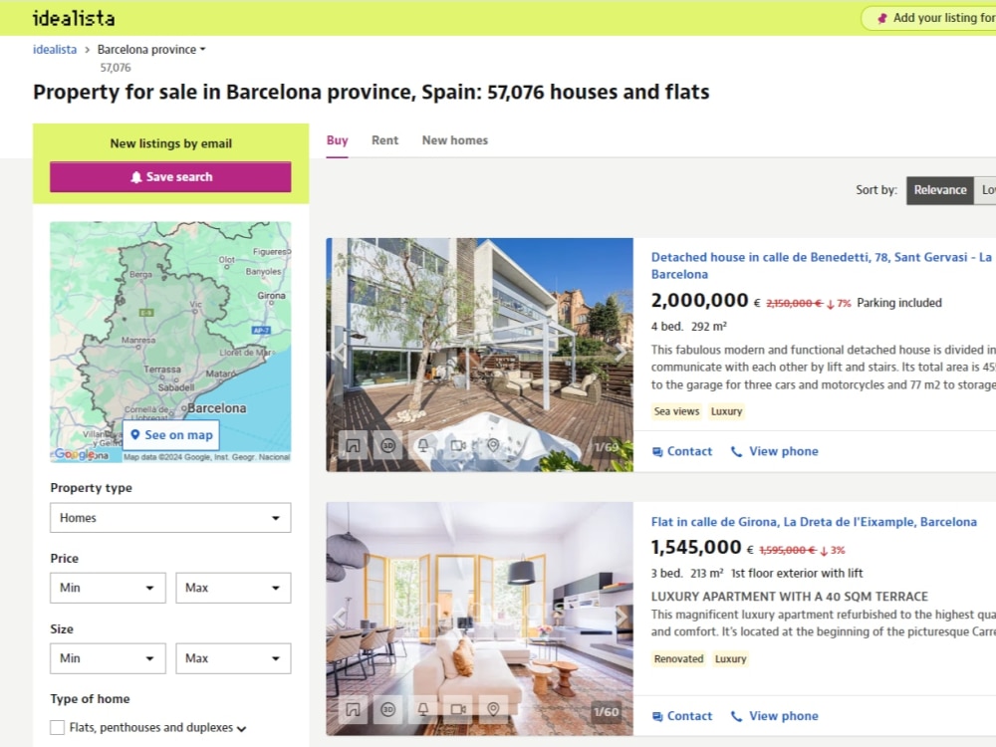This screenshot has height=747, width=996.
Task: Click Parking included text
Action: click(x=898, y=303)
